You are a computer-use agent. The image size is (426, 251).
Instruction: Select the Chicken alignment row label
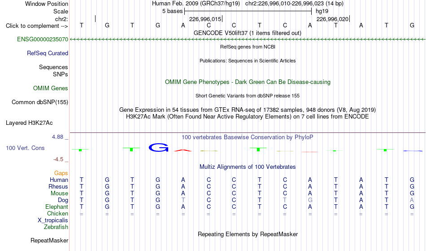click(57, 214)
